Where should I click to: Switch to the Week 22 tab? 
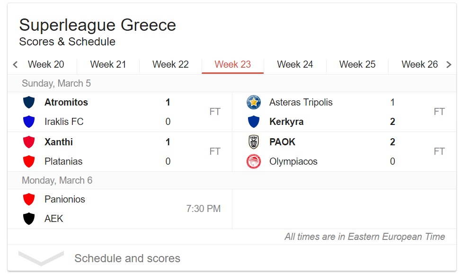(170, 64)
